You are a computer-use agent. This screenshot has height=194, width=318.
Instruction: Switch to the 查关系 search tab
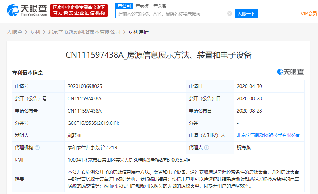pyautogui.click(x=160, y=6)
